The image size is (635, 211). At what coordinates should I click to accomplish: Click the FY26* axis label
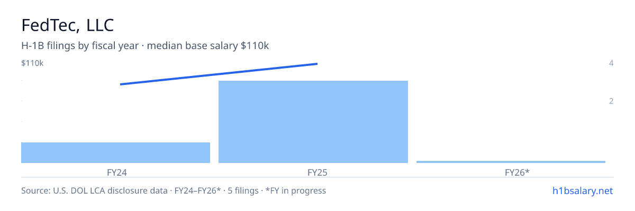[517, 172]
